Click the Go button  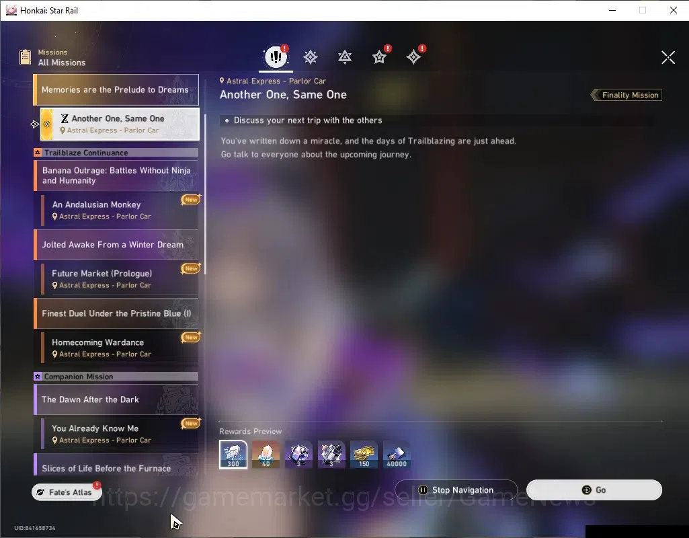tap(594, 490)
